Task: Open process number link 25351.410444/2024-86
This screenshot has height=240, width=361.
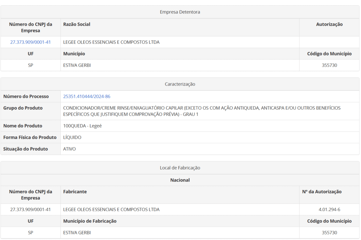Action: pos(86,96)
